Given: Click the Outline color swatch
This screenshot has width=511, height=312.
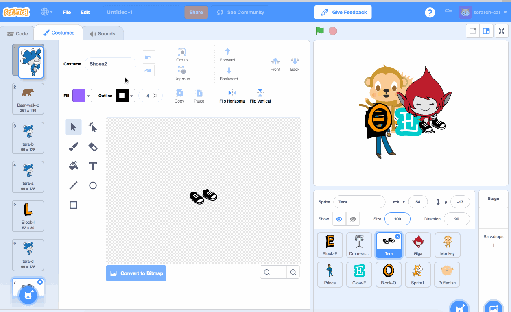Looking at the screenshot, I should (122, 96).
